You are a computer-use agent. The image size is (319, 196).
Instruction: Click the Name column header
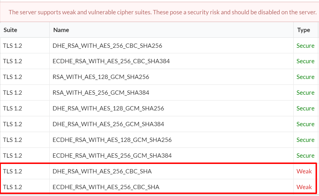click(61, 30)
